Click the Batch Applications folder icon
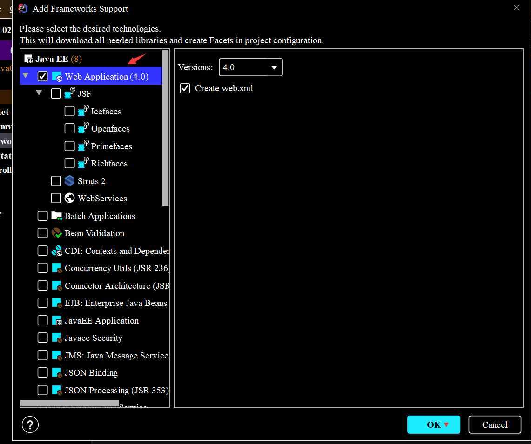 (x=57, y=216)
